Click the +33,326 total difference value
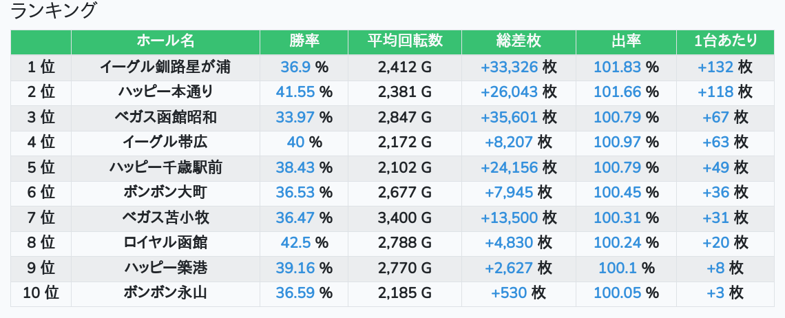This screenshot has height=318, width=785. (x=509, y=67)
